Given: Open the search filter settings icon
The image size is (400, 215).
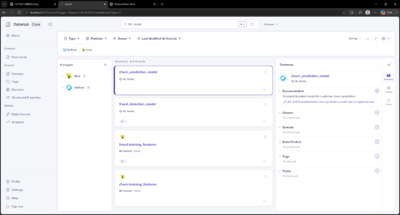Looking at the screenshot, I should pyautogui.click(x=252, y=24).
